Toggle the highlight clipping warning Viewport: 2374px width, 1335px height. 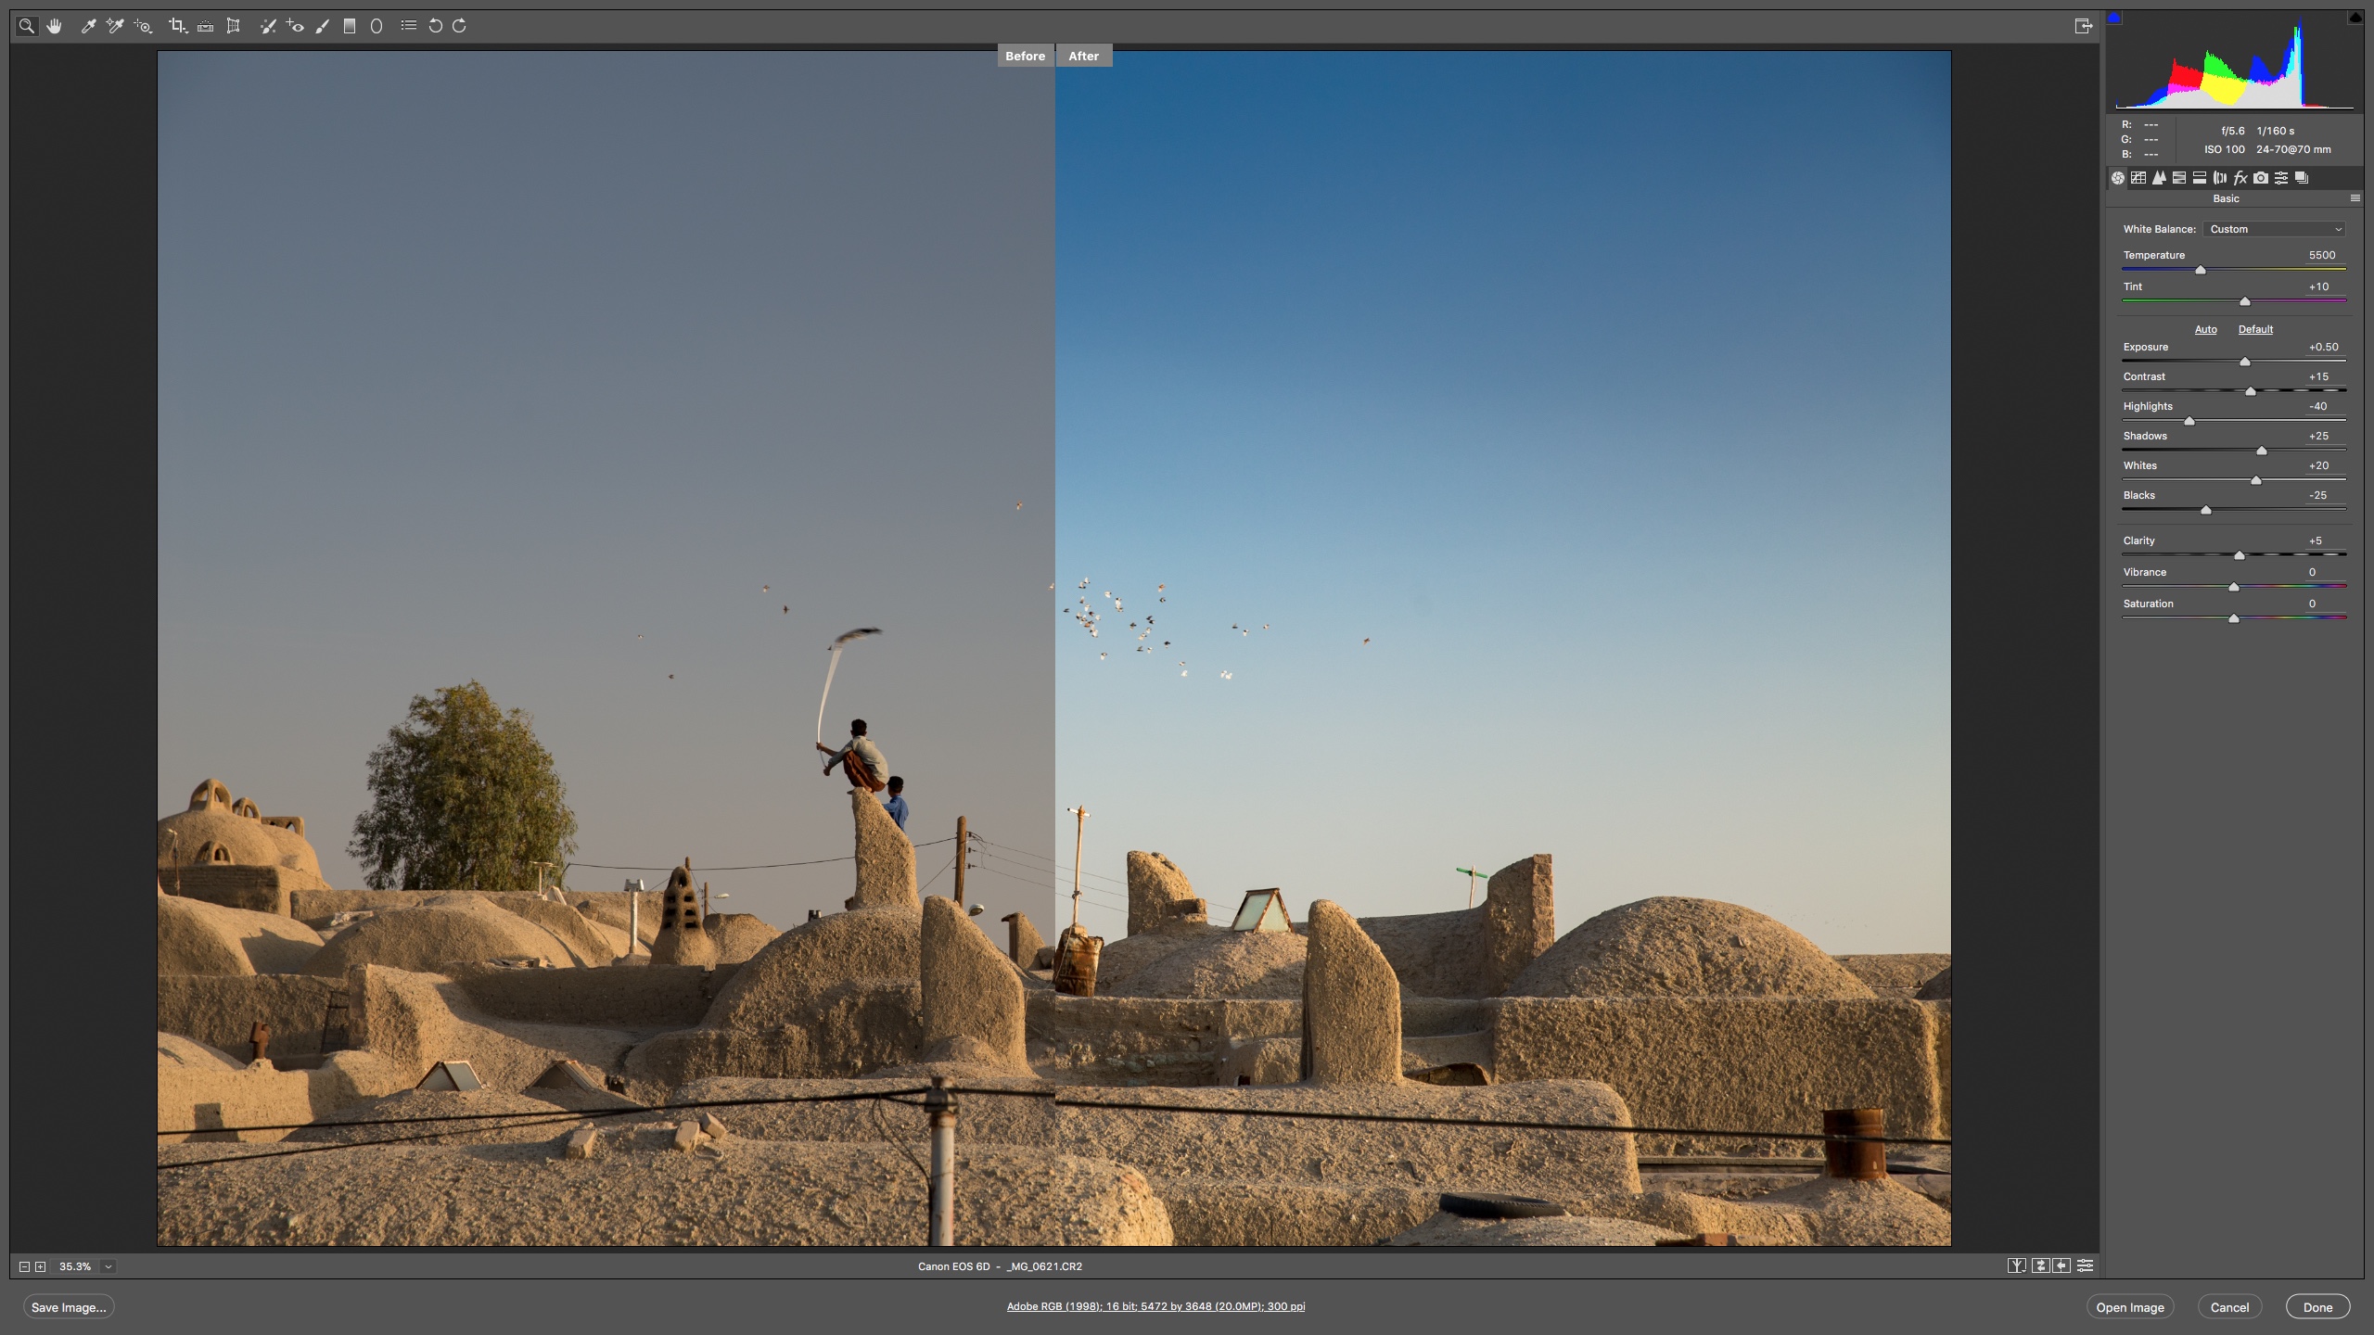pos(2355,18)
